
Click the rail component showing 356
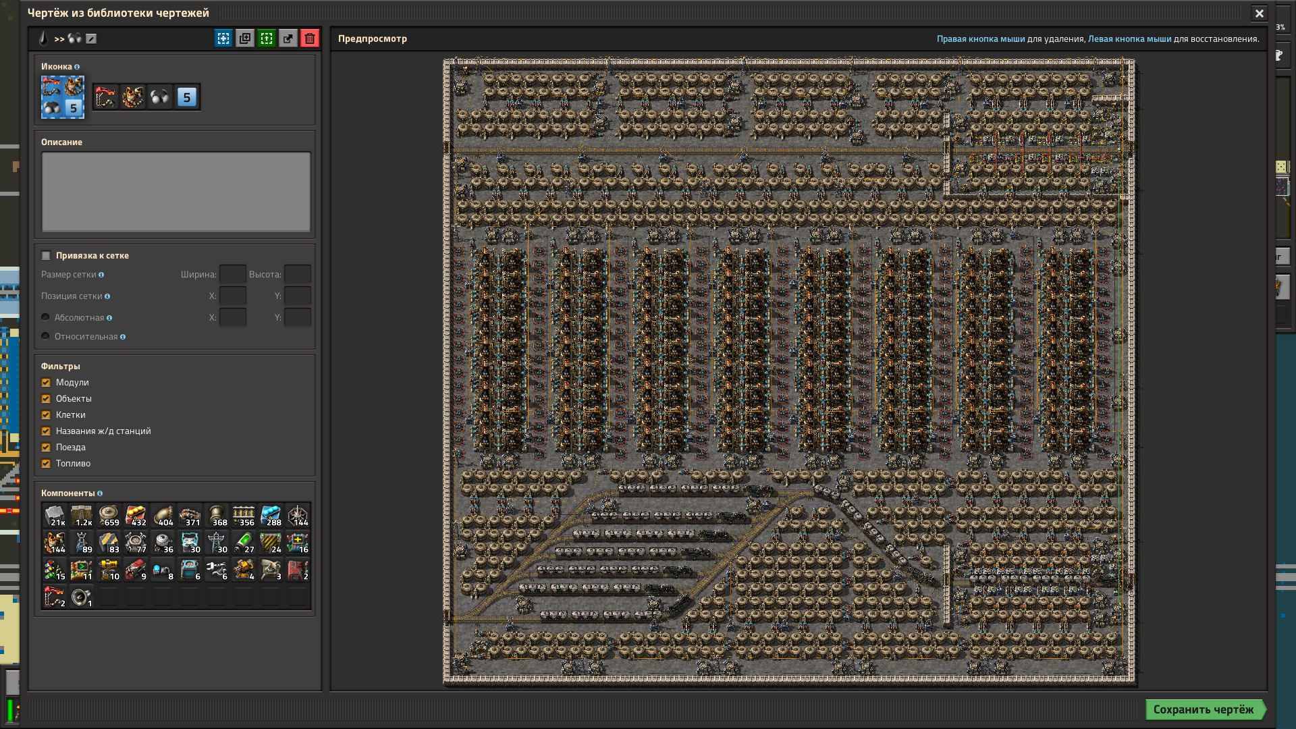point(244,516)
